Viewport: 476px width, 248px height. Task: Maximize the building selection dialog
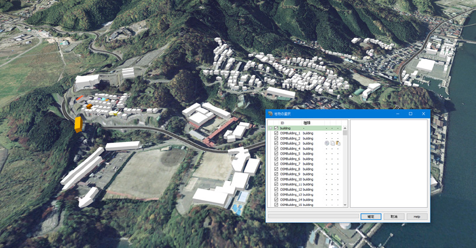coord(411,114)
